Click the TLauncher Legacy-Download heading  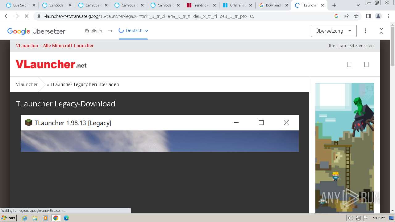(x=66, y=104)
